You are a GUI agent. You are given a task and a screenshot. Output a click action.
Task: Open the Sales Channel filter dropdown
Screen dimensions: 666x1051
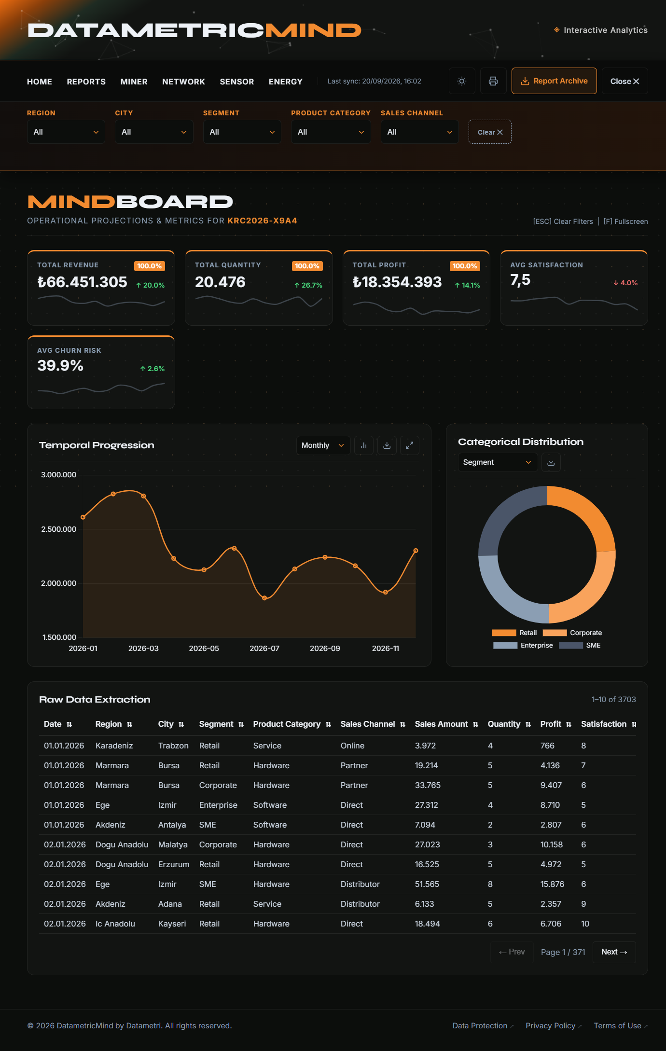(x=420, y=132)
